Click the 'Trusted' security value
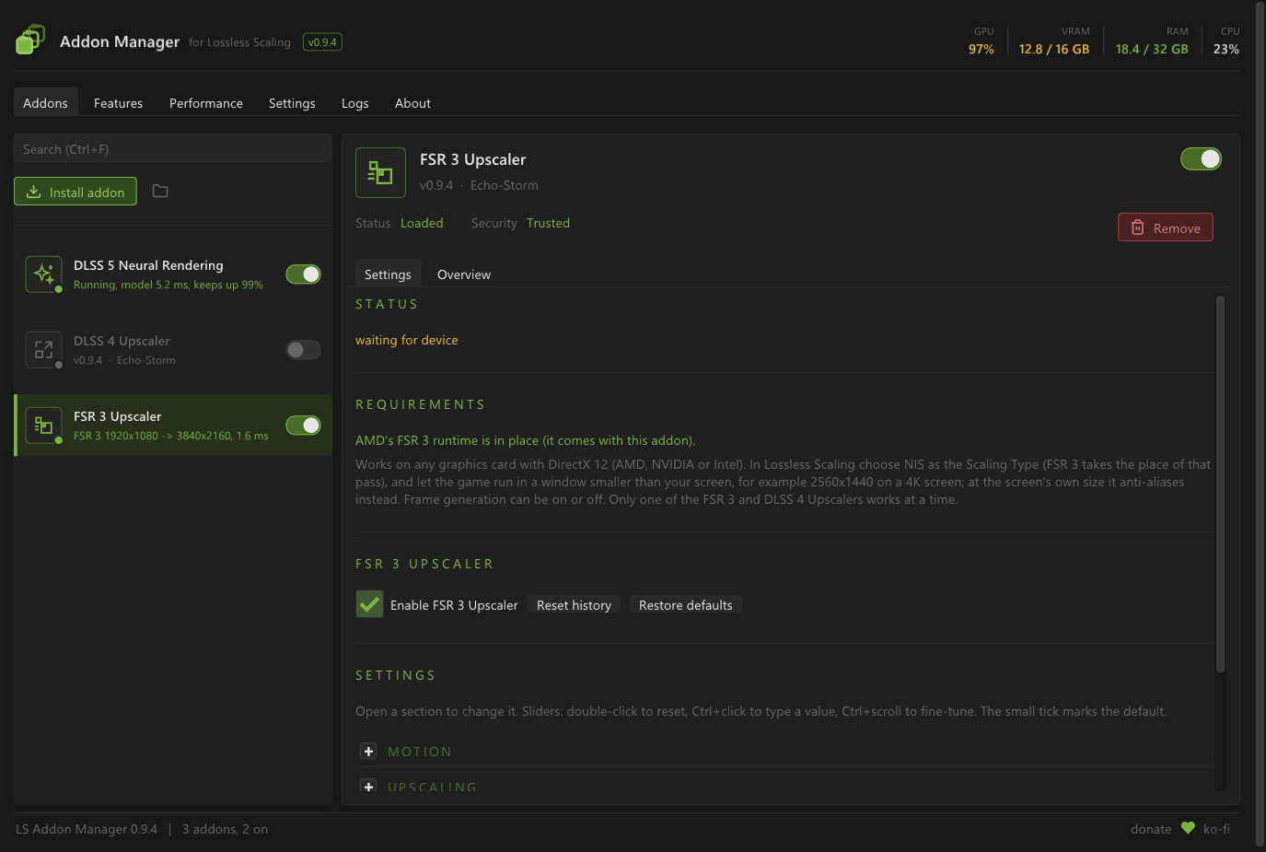Image resolution: width=1266 pixels, height=852 pixels. point(548,223)
